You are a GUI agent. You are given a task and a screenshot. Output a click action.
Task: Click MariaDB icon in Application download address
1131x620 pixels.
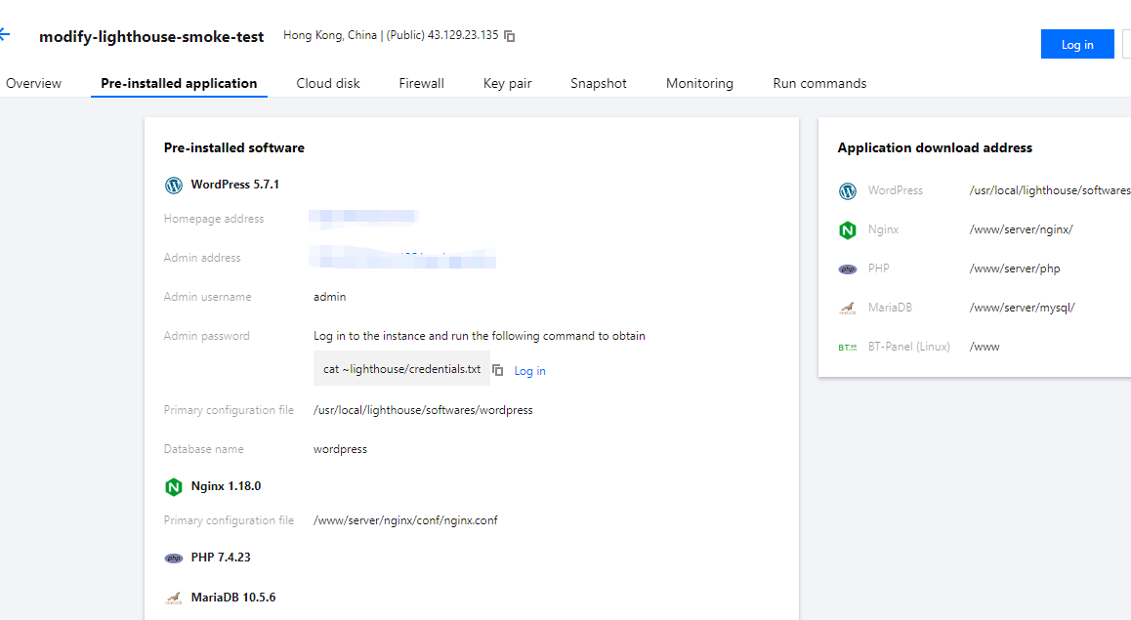click(848, 308)
